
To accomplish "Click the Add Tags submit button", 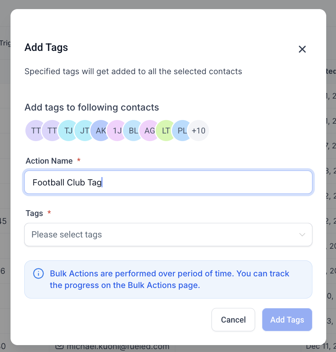I will pos(287,320).
